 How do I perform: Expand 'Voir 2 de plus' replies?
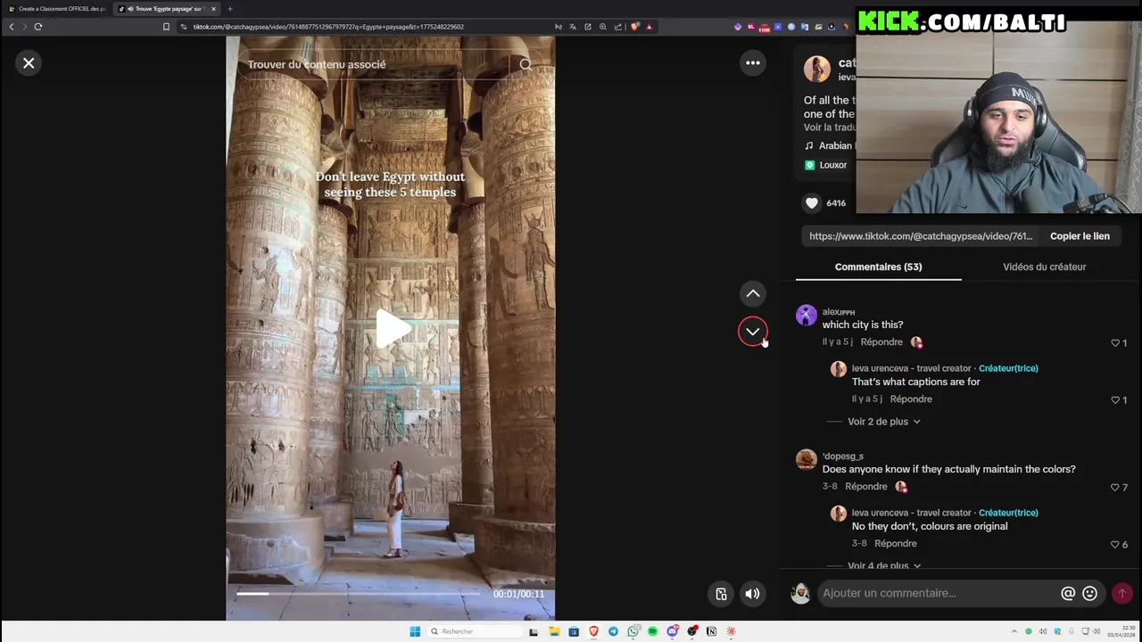coord(883,422)
